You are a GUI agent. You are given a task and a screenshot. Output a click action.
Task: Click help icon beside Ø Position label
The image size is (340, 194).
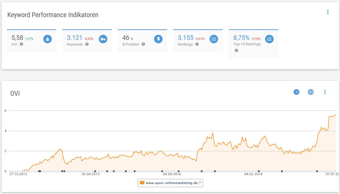click(143, 44)
